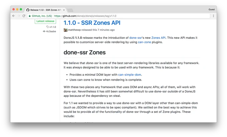Reload the page with the refresh icon
Viewport: 227px width, 137px height.
tap(24, 16)
